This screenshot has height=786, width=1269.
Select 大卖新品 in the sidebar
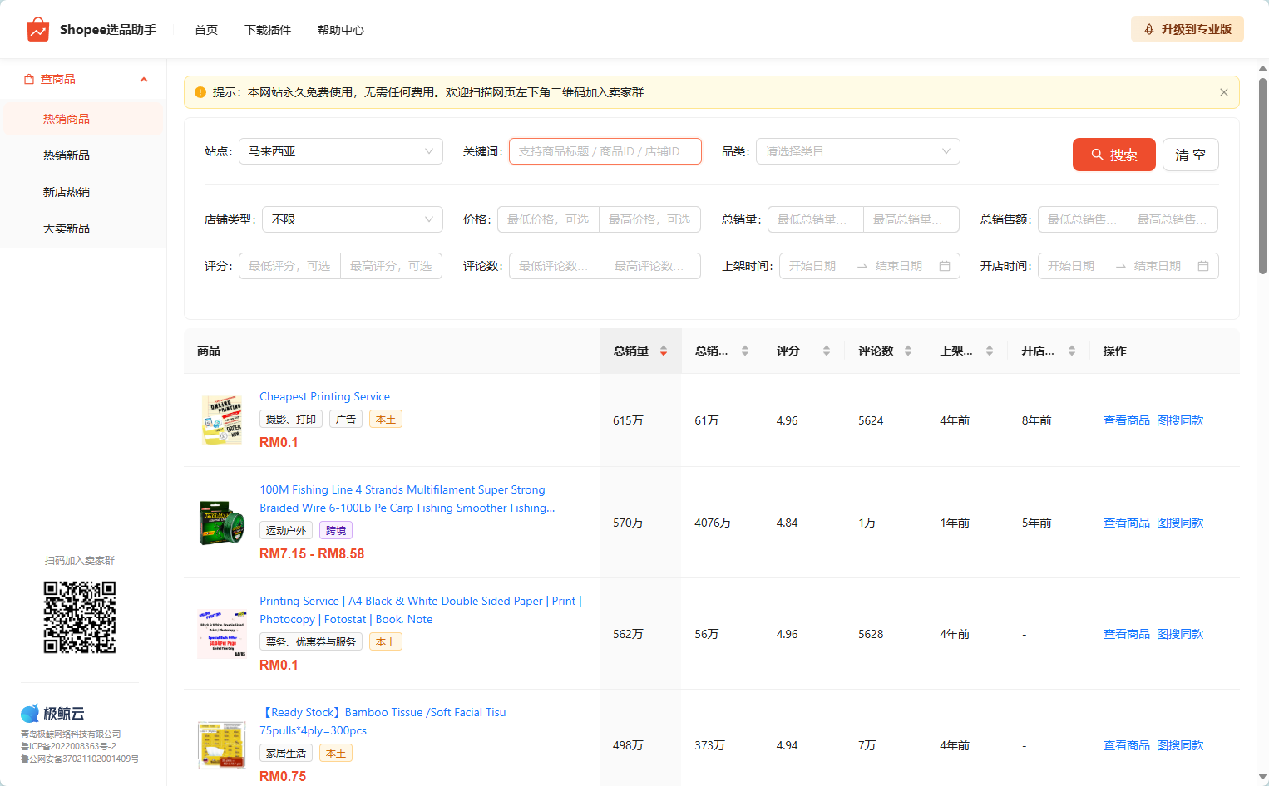point(83,228)
